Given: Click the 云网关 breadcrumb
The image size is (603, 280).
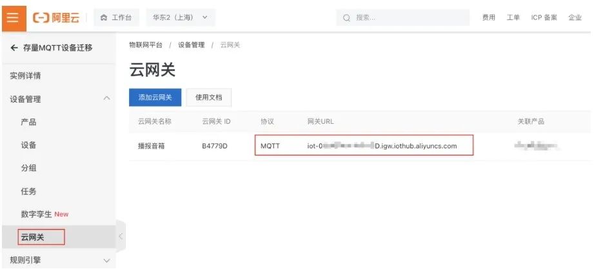Looking at the screenshot, I should pyautogui.click(x=230, y=45).
